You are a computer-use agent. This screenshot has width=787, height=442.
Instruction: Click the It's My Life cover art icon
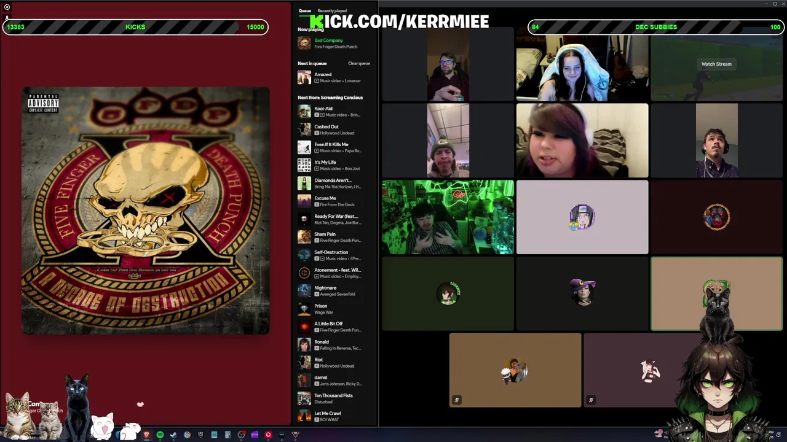(304, 165)
